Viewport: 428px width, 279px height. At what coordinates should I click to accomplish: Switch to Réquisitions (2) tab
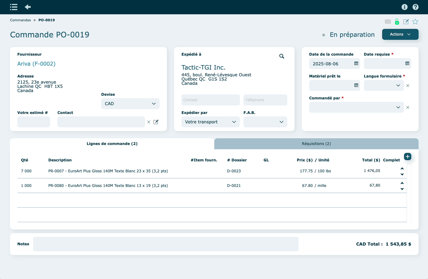tap(316, 144)
